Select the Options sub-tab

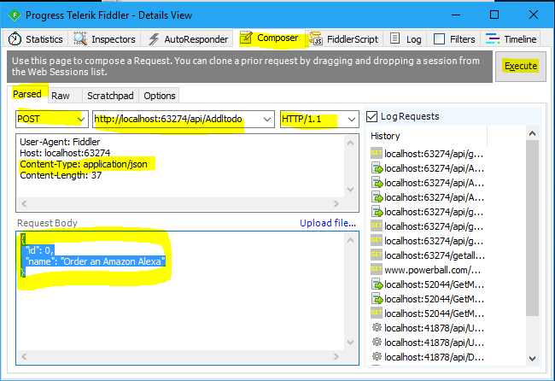coord(160,96)
